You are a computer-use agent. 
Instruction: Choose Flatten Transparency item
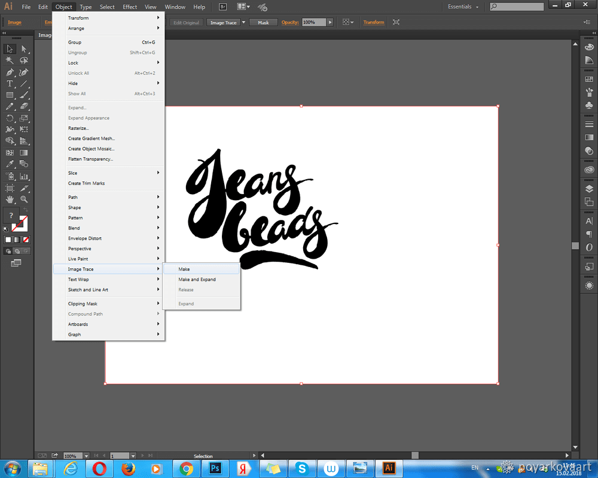pyautogui.click(x=109, y=159)
